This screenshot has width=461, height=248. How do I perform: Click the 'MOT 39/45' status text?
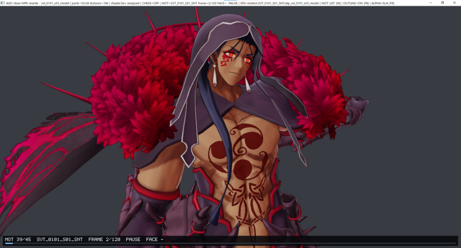[18, 239]
